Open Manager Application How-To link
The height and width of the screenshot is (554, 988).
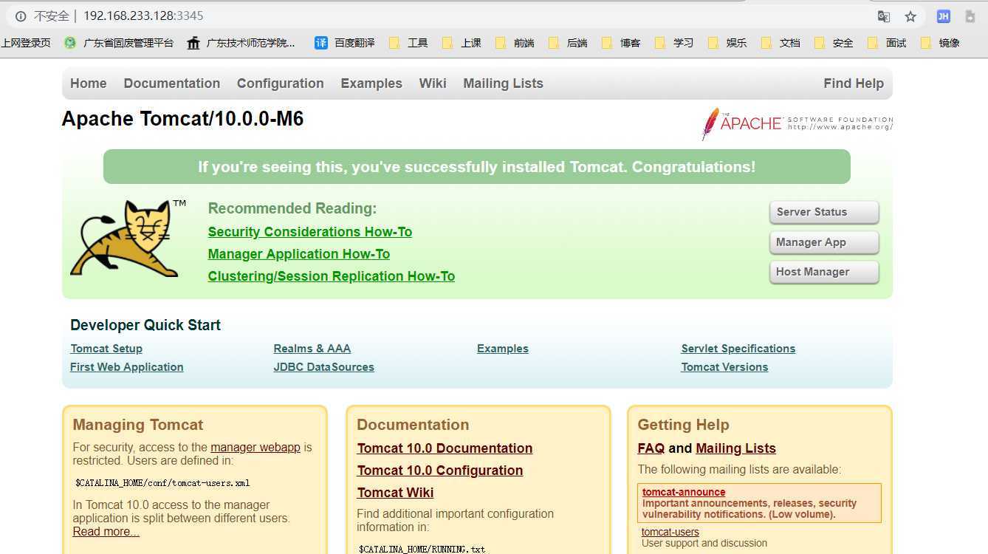point(299,254)
